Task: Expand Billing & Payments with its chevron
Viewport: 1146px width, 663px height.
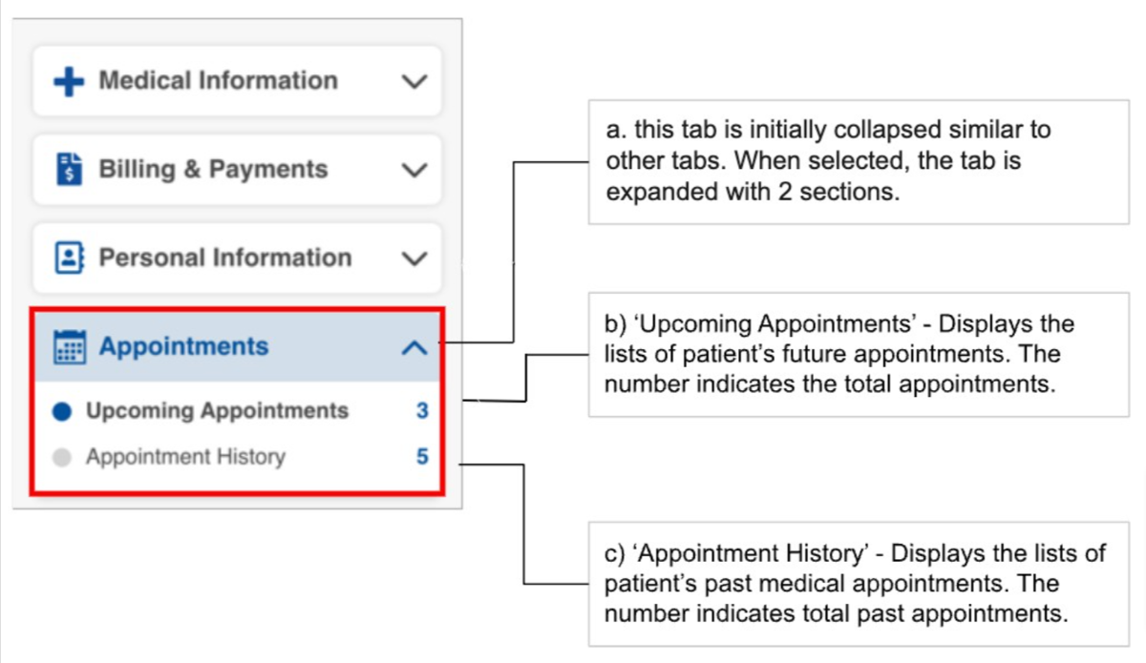Action: coord(414,171)
